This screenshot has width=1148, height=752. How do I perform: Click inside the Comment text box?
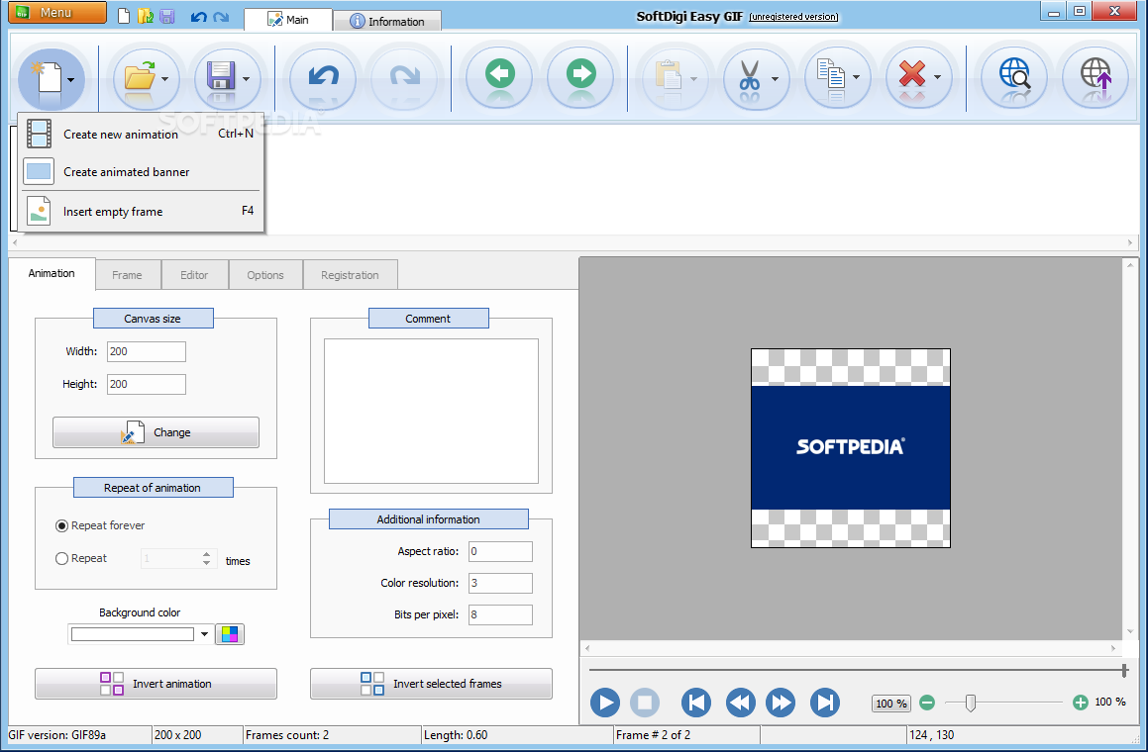pyautogui.click(x=431, y=411)
